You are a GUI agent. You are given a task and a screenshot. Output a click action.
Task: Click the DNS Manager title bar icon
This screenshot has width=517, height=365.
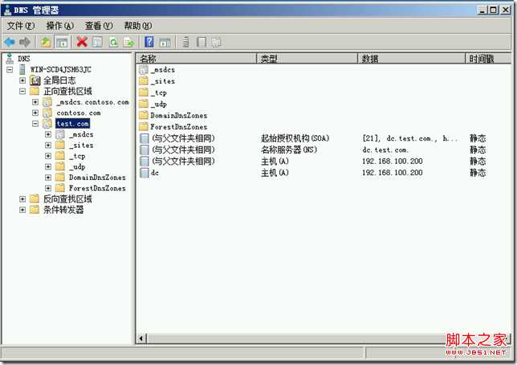[7, 10]
